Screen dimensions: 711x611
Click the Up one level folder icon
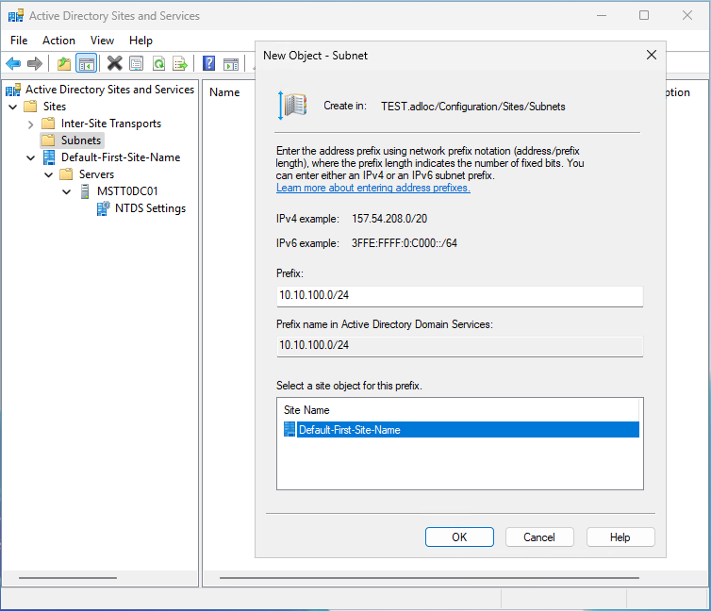click(x=64, y=63)
